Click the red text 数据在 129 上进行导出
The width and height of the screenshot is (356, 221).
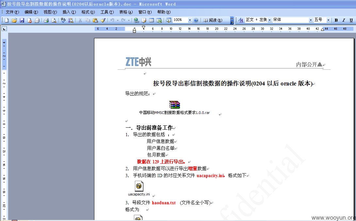pos(161,162)
